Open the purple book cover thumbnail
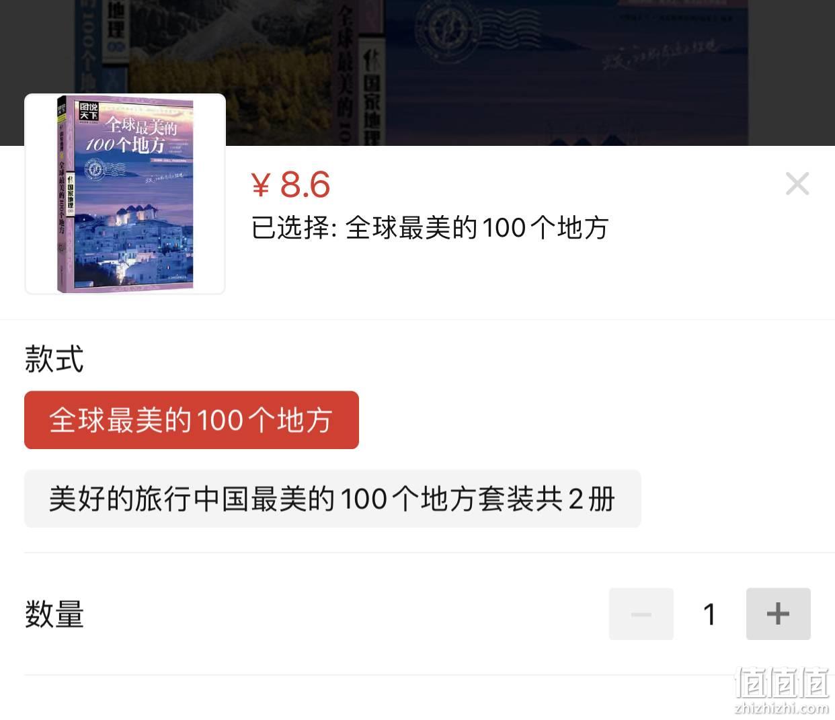 click(x=125, y=194)
